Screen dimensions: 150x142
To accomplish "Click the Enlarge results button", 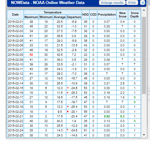I will (112, 2).
